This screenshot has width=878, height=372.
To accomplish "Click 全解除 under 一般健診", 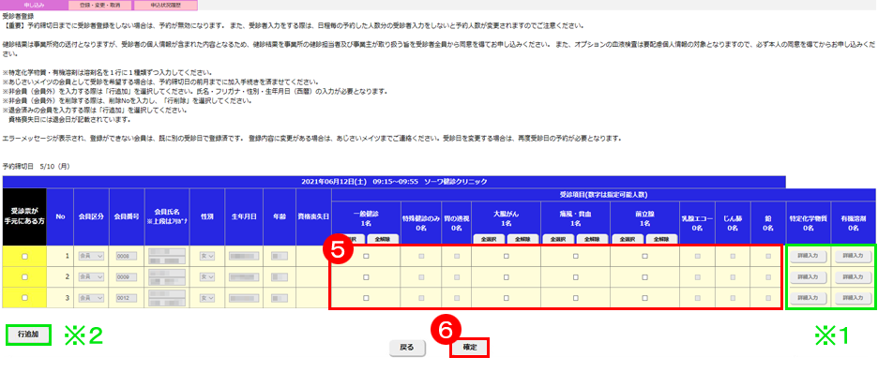I will [x=383, y=239].
